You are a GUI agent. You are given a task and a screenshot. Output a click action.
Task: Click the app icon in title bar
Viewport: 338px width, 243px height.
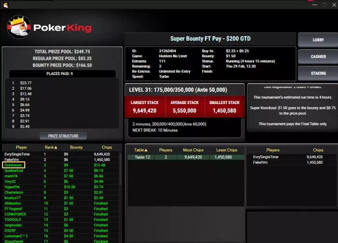6,5
